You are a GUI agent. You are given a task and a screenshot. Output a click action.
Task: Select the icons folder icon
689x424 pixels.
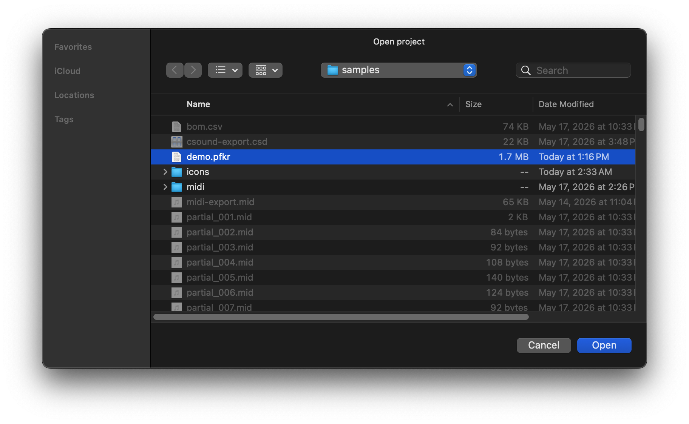[177, 172]
